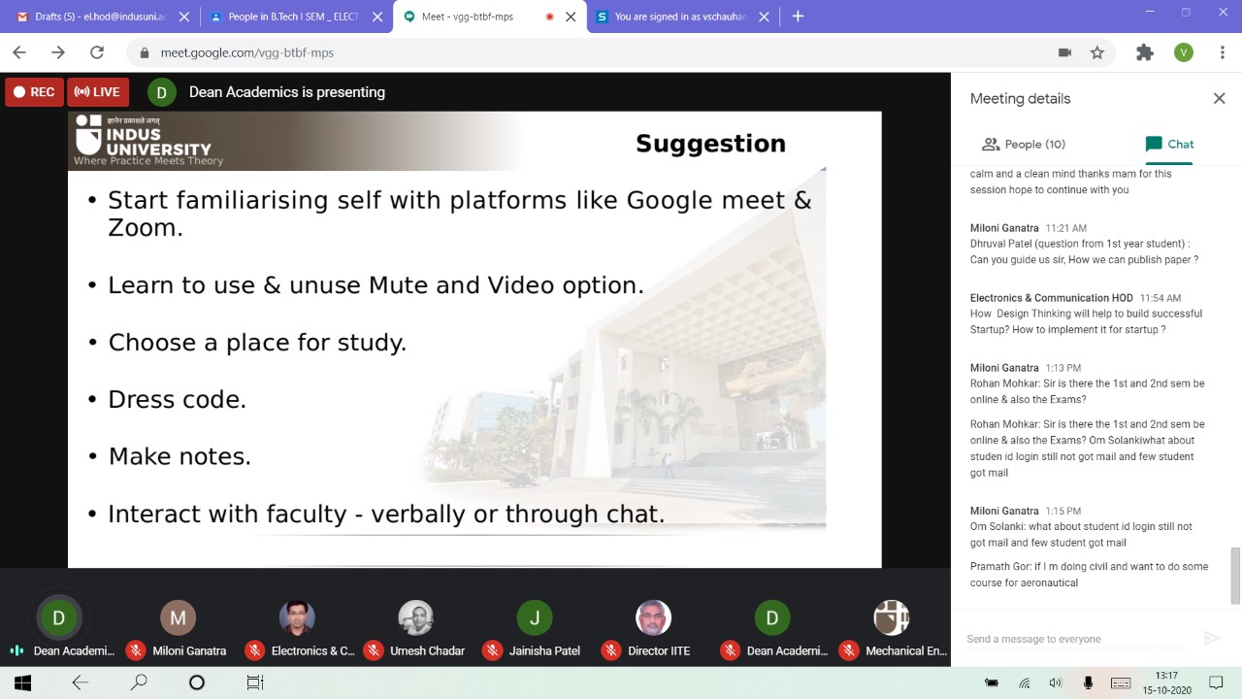
Task: Click the REC recording indicator
Action: coord(34,92)
